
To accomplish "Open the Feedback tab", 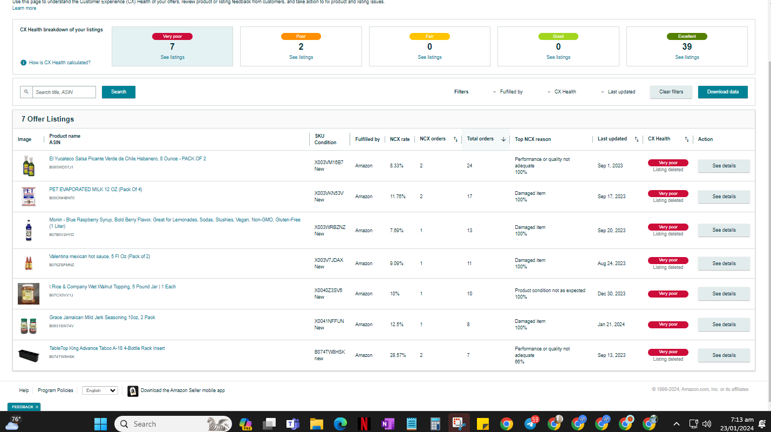I will (23, 407).
